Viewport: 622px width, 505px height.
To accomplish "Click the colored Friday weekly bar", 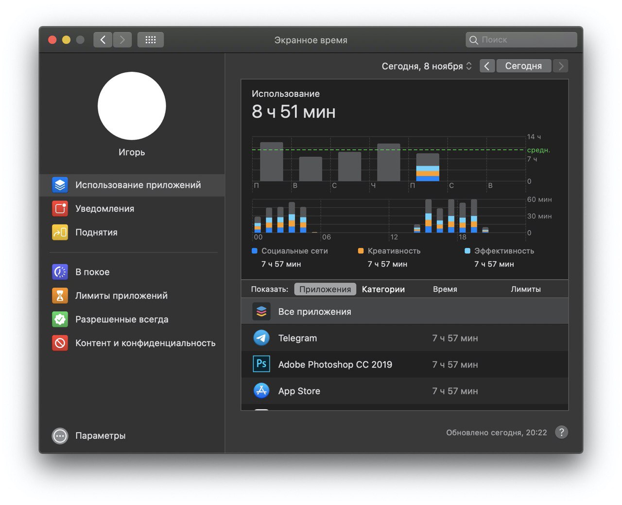I will (428, 168).
